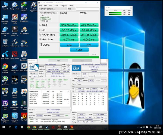Click the volume icon in system tray
Screen dimensions: 163x135
(x=144, y=127)
